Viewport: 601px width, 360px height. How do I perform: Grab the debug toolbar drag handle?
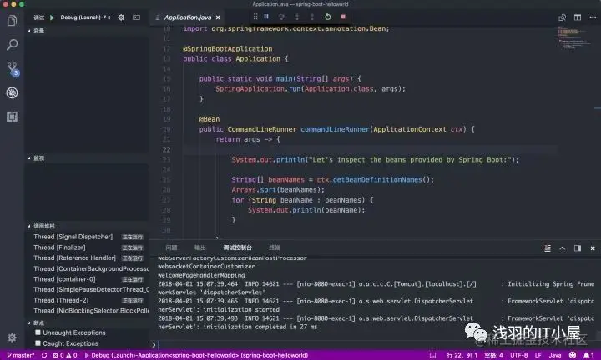[255, 17]
